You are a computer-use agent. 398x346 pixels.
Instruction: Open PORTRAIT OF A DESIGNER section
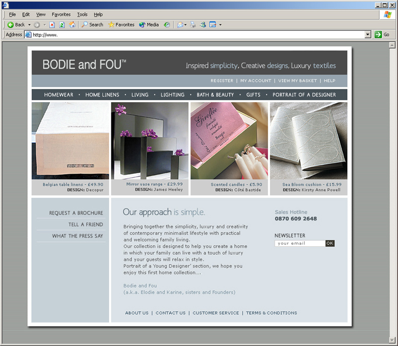[x=304, y=95]
